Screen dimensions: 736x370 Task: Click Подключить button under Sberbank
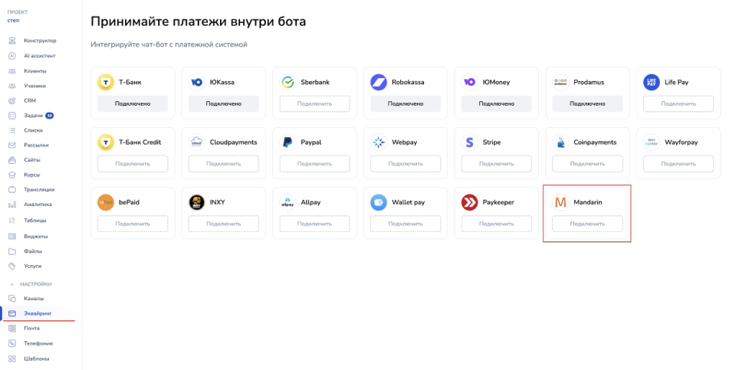pos(314,103)
